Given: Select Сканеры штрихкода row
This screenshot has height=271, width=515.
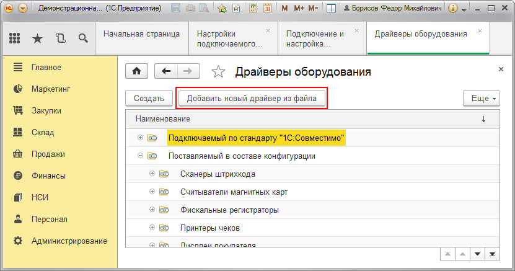Looking at the screenshot, I should (312, 174).
